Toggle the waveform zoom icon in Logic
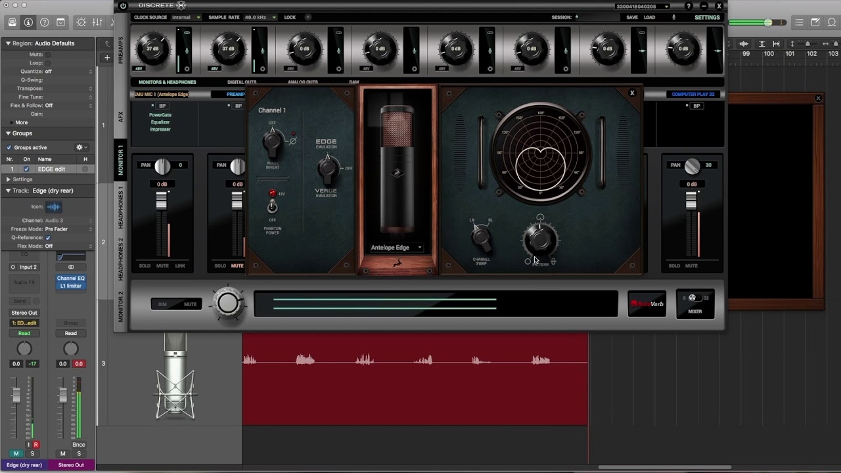 (x=744, y=43)
